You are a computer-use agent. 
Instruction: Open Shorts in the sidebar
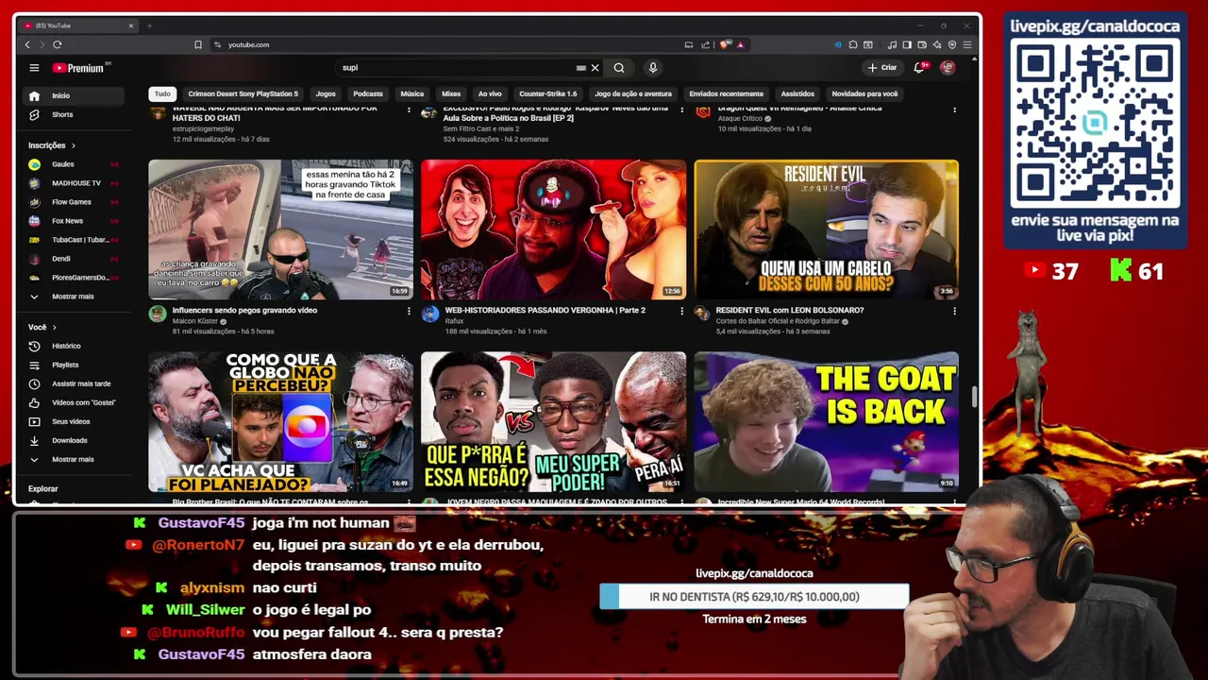tap(74, 114)
